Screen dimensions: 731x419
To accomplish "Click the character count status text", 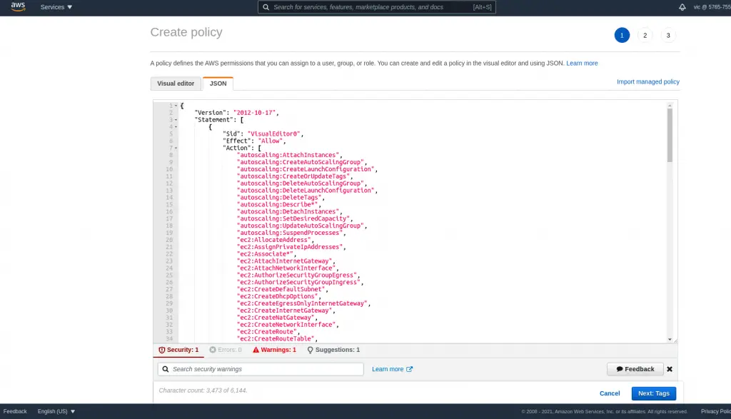I will tap(203, 390).
